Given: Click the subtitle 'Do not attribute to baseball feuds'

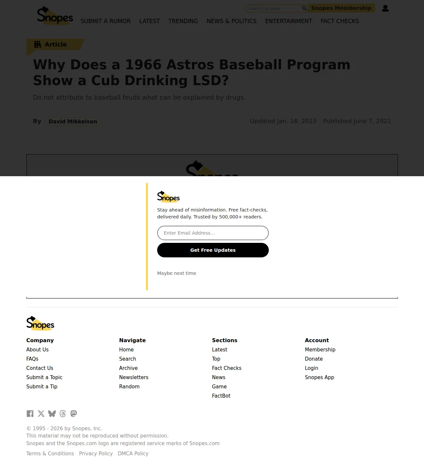Looking at the screenshot, I should pyautogui.click(x=139, y=97).
